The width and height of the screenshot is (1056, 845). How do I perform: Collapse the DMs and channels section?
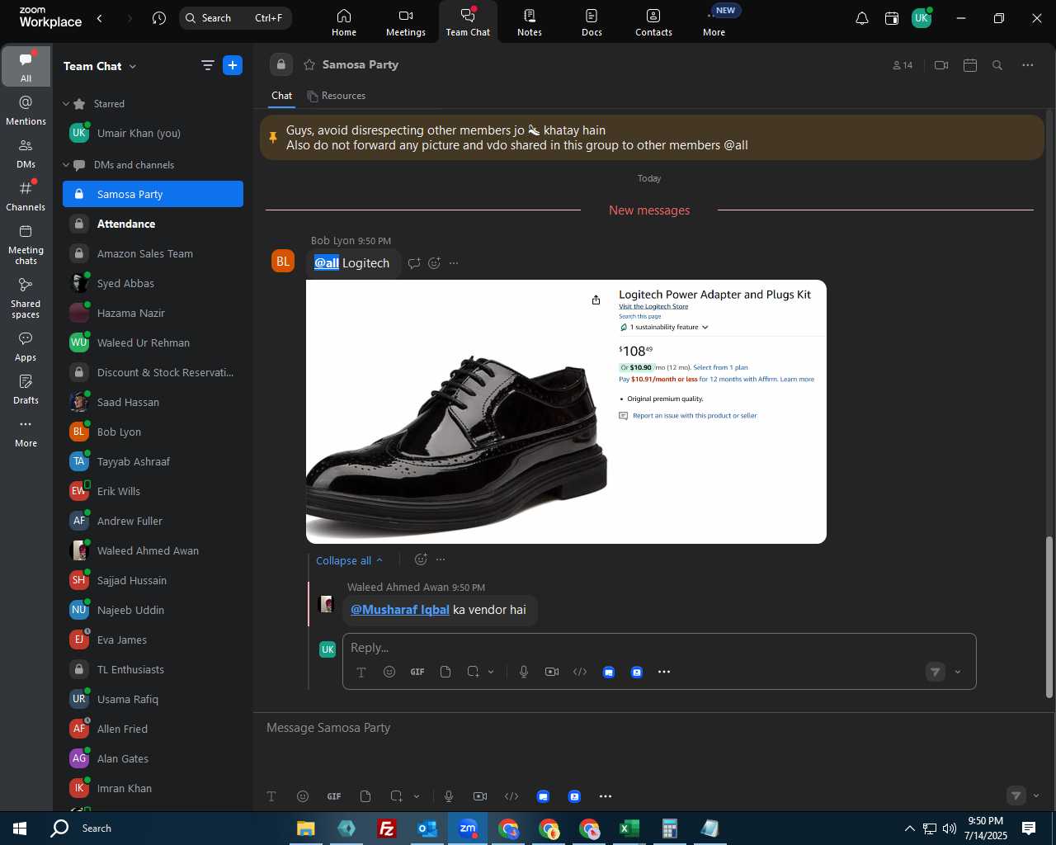pos(66,165)
